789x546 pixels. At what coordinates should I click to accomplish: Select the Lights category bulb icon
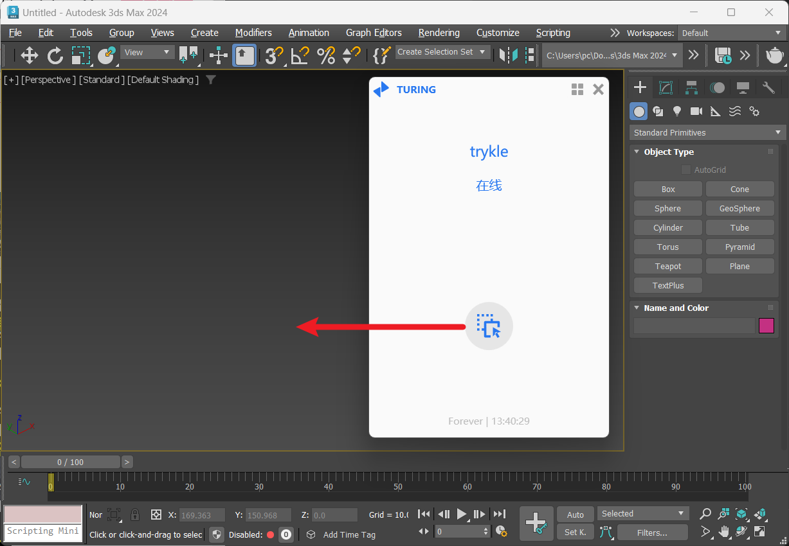click(677, 111)
